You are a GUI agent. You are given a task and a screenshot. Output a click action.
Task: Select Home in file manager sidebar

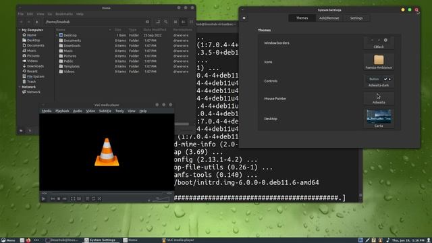tap(32, 35)
